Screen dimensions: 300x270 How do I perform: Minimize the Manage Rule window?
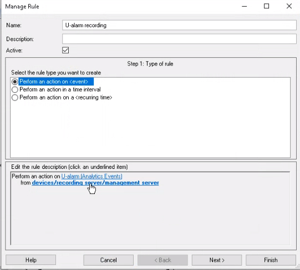click(245, 6)
